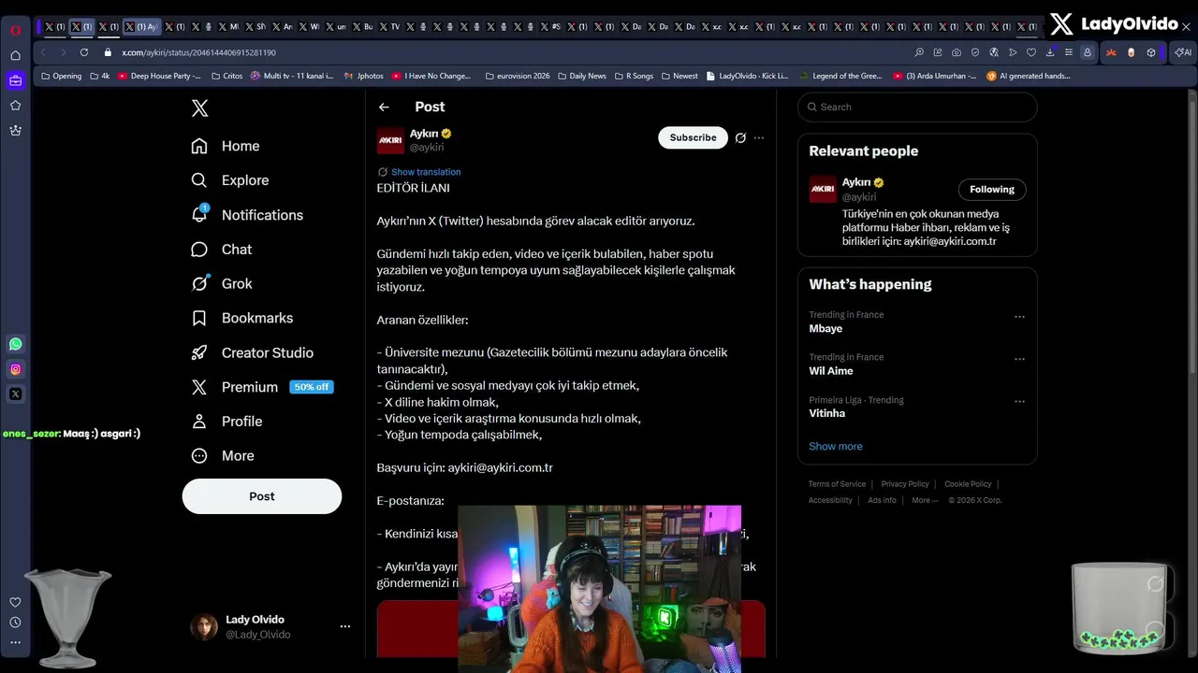Expand the footer More links
1198x673 pixels.
[x=924, y=500]
